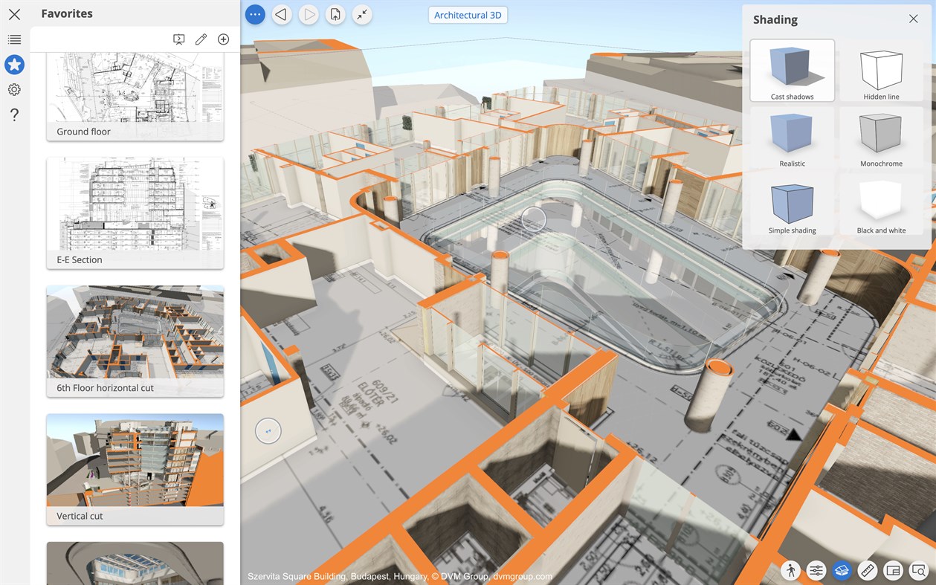This screenshot has height=585, width=936.
Task: Open the edit pencil in Favorites toolbar
Action: click(201, 39)
